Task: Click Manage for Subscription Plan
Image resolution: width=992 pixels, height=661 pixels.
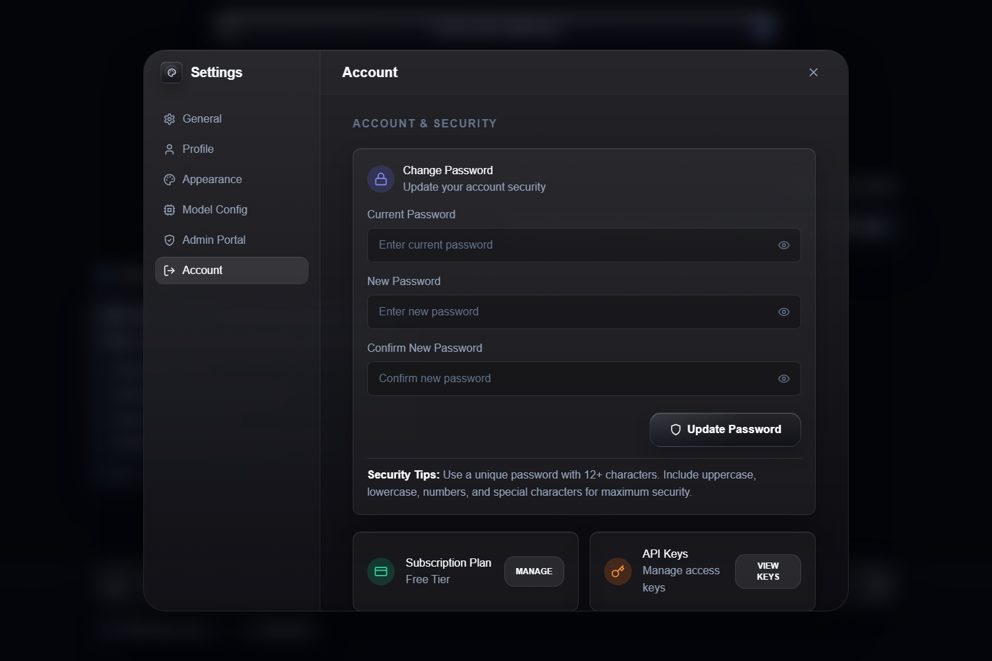Action: point(534,571)
